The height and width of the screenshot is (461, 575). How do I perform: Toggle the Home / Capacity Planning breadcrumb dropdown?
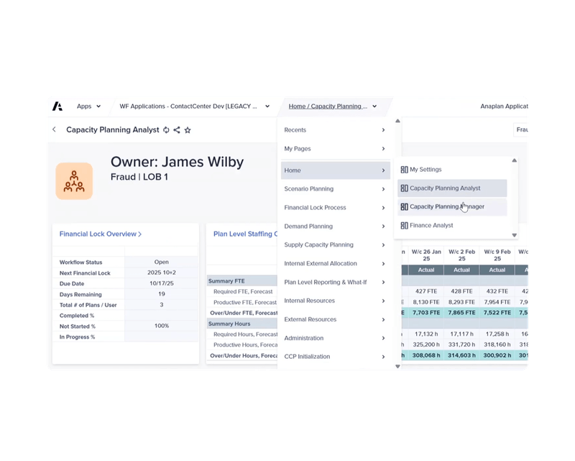(333, 106)
